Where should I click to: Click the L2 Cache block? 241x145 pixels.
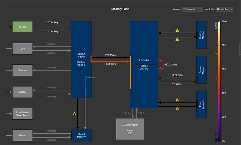144,64
